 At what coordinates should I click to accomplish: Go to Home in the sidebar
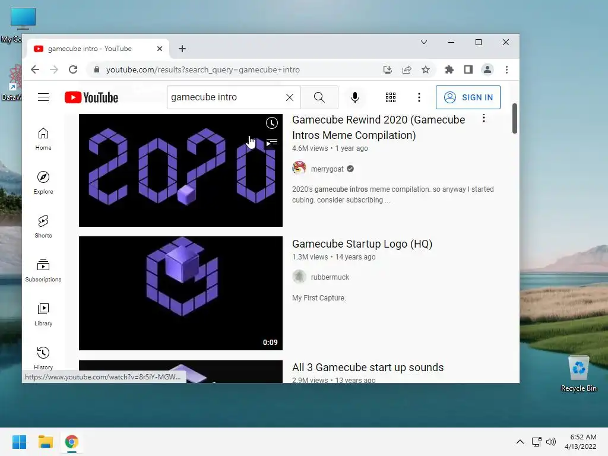pos(43,139)
